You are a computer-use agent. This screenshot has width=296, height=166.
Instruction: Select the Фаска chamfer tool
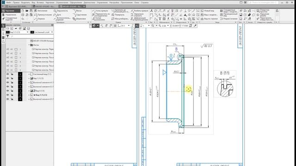(x=77, y=11)
